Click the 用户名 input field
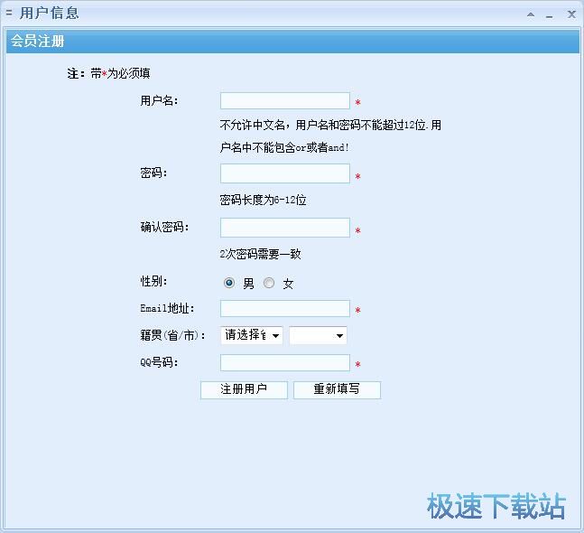This screenshot has height=533, width=584. click(285, 100)
